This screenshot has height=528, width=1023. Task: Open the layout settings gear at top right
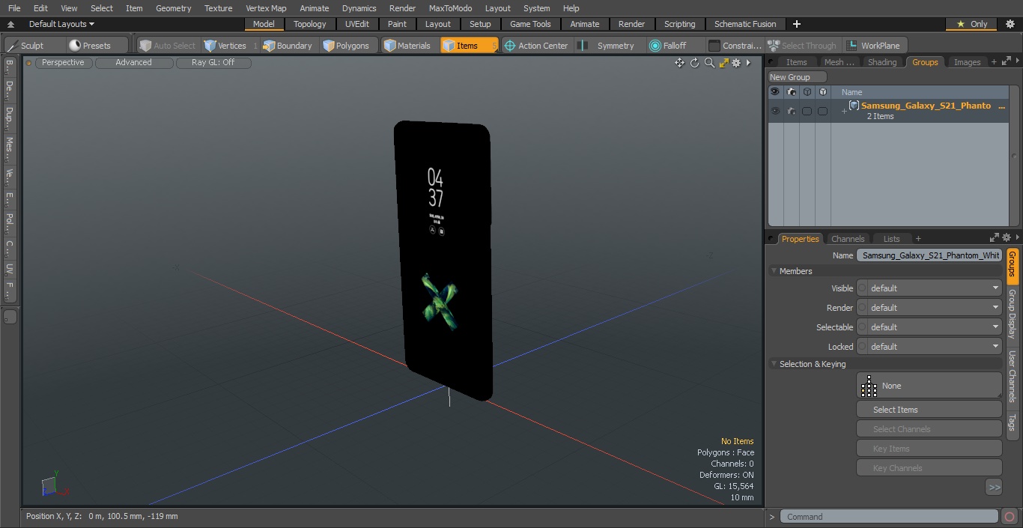(x=1010, y=24)
